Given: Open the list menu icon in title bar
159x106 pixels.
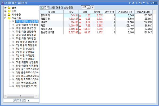Looking at the screenshot, I should click(147, 3).
